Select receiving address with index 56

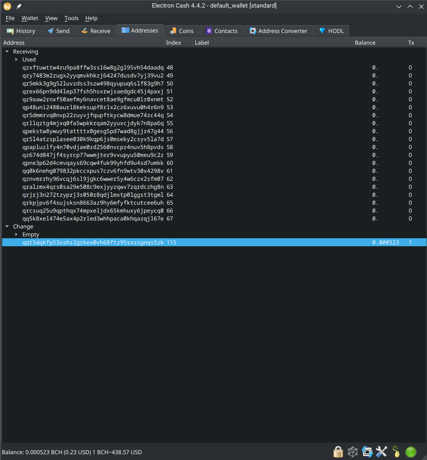coord(214,131)
